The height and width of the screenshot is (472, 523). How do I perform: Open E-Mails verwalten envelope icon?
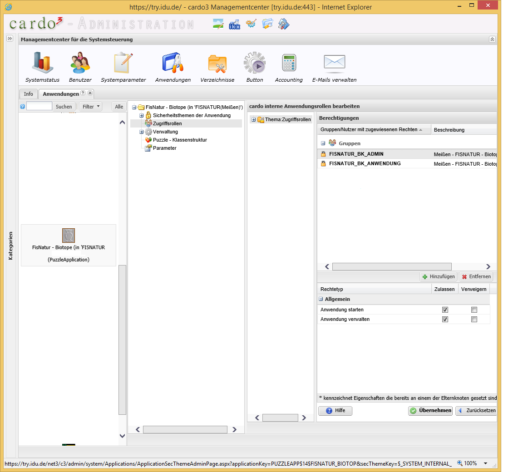point(334,64)
